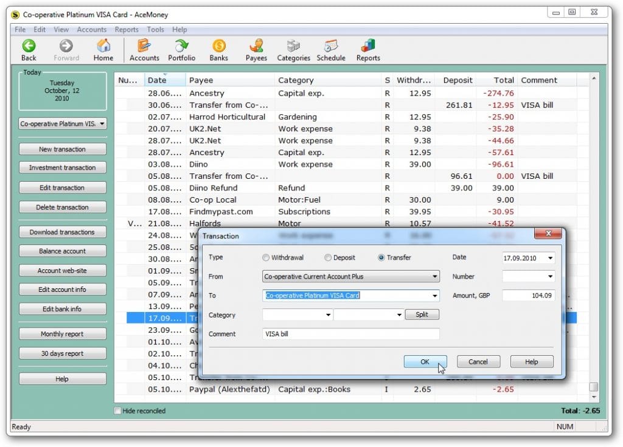
Task: Open the Accounts toolbar icon
Action: (144, 49)
